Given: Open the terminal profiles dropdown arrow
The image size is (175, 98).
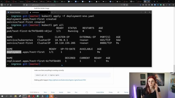Looking at the screenshot, I should tap(55, 12).
